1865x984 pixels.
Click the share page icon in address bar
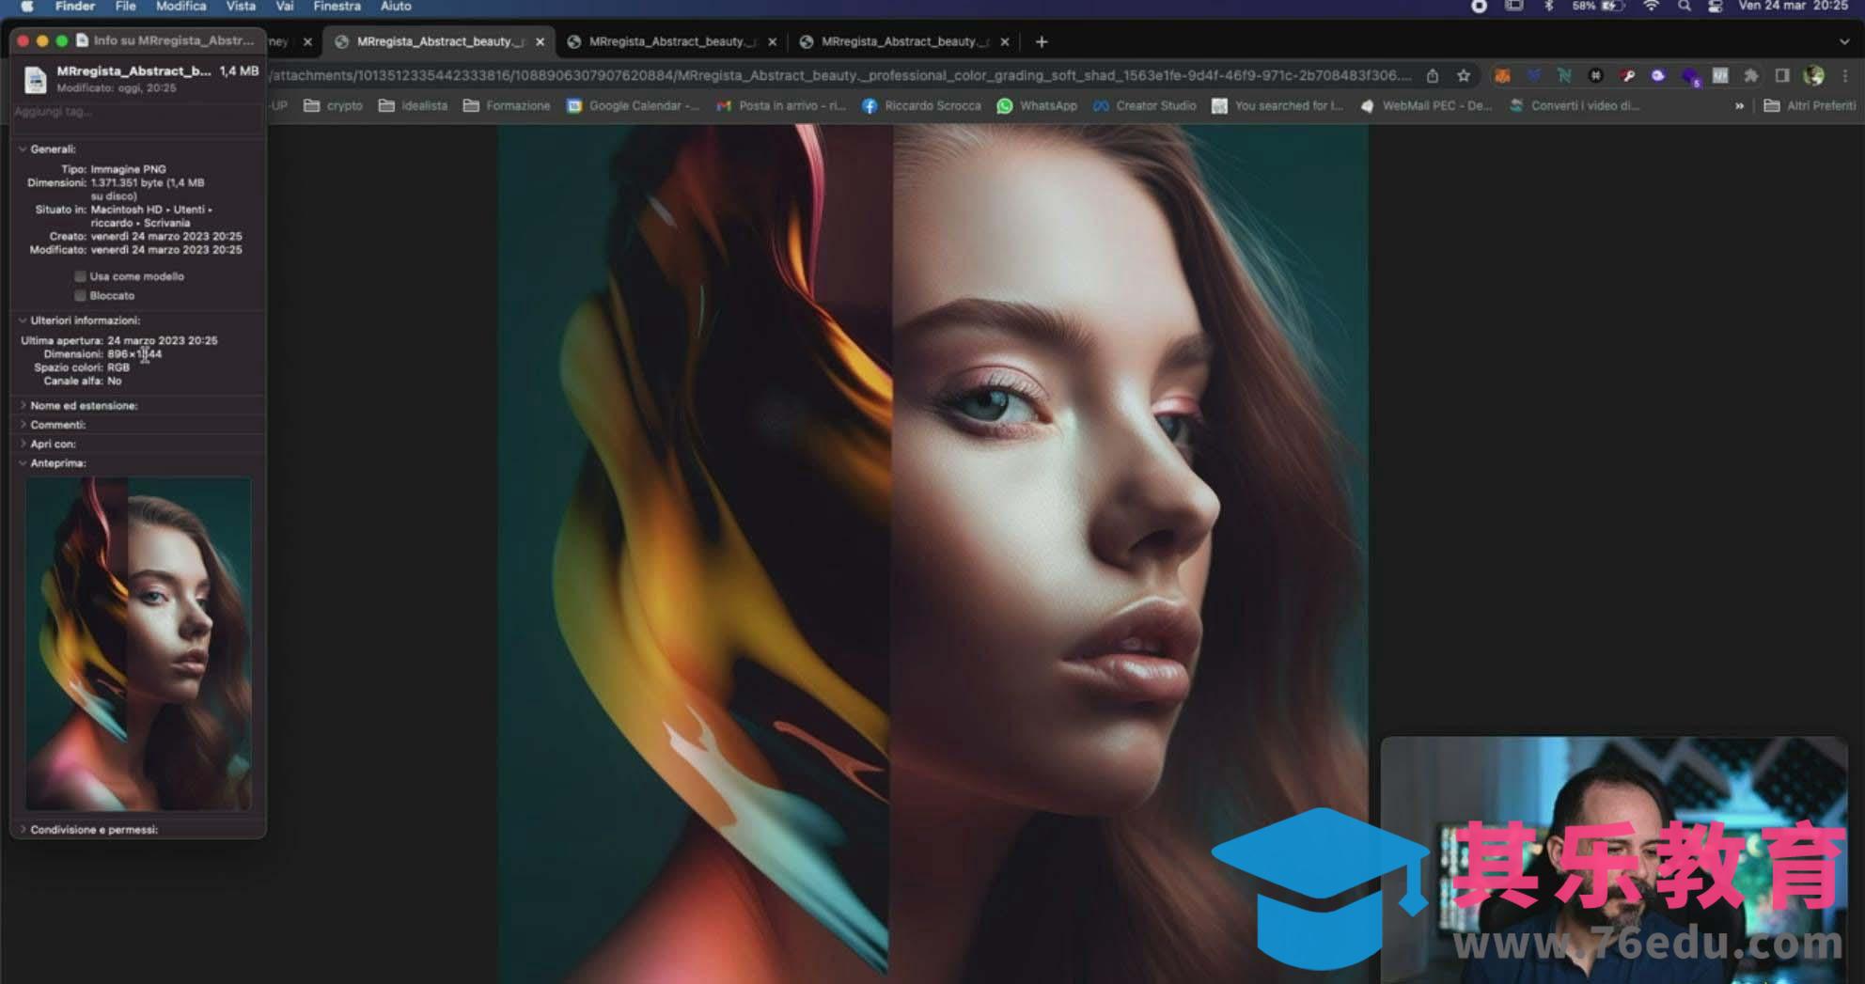1433,76
